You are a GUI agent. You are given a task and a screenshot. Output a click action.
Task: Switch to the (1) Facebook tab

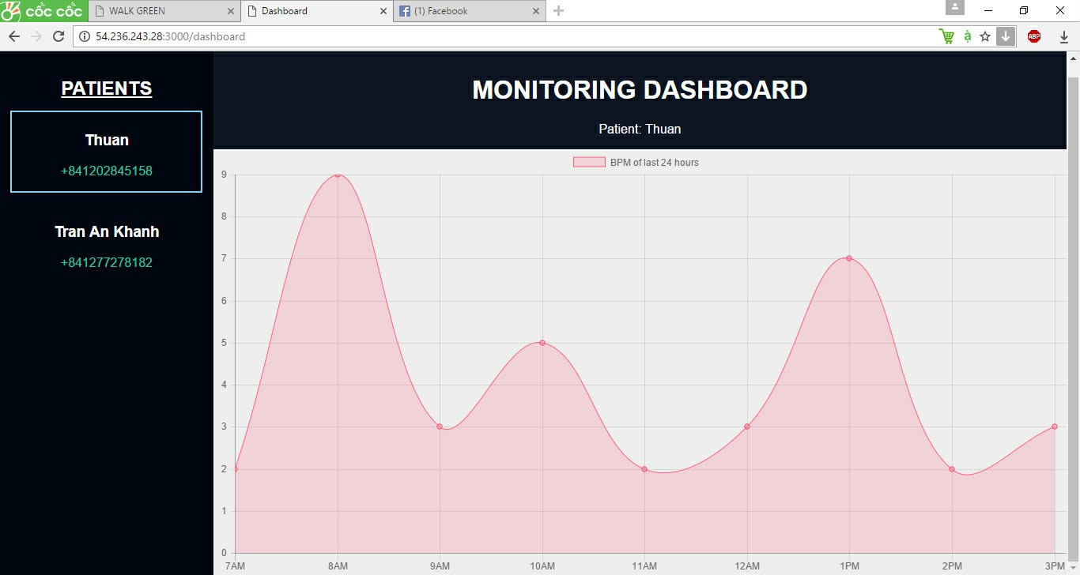pos(470,11)
